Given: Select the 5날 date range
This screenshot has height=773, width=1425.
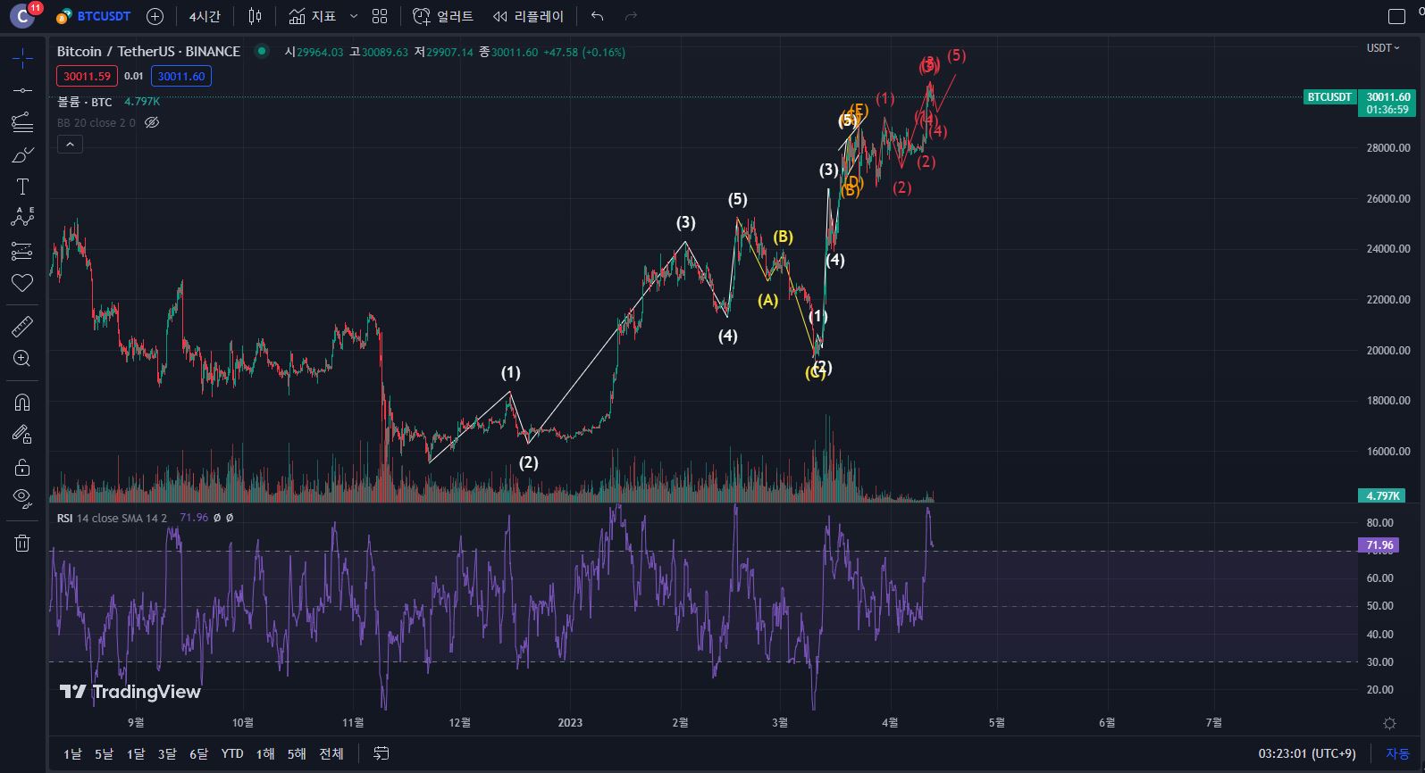Looking at the screenshot, I should 104,754.
